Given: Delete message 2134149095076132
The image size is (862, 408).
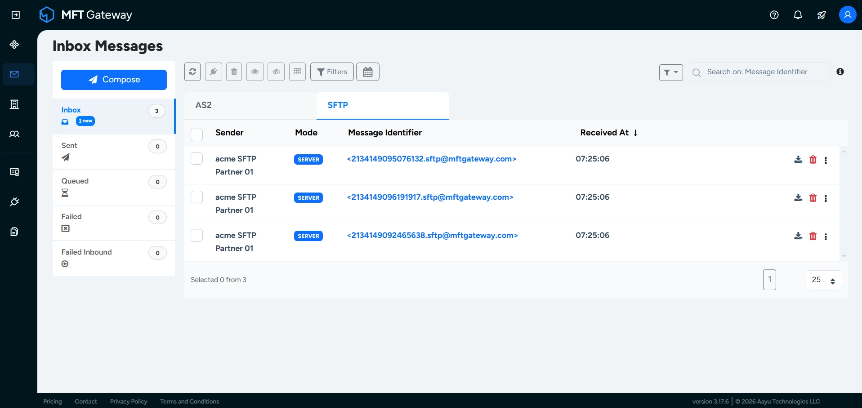Looking at the screenshot, I should tap(813, 160).
